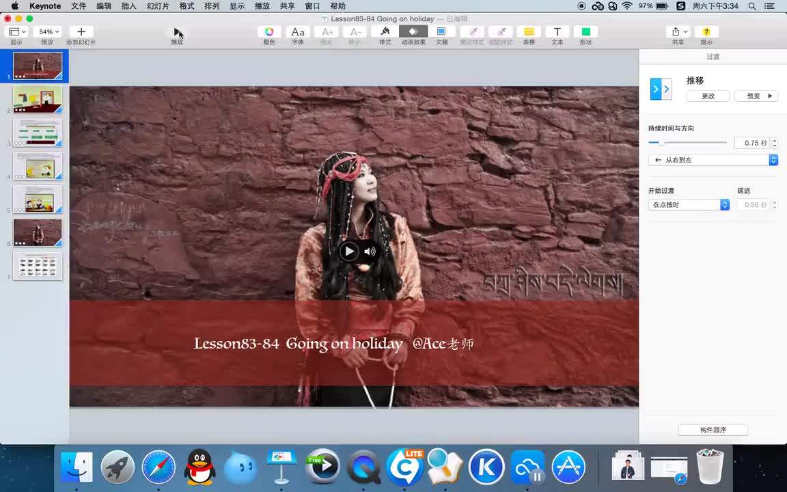This screenshot has height=492, width=787.
Task: Open App Store from the dock
Action: coord(568,467)
